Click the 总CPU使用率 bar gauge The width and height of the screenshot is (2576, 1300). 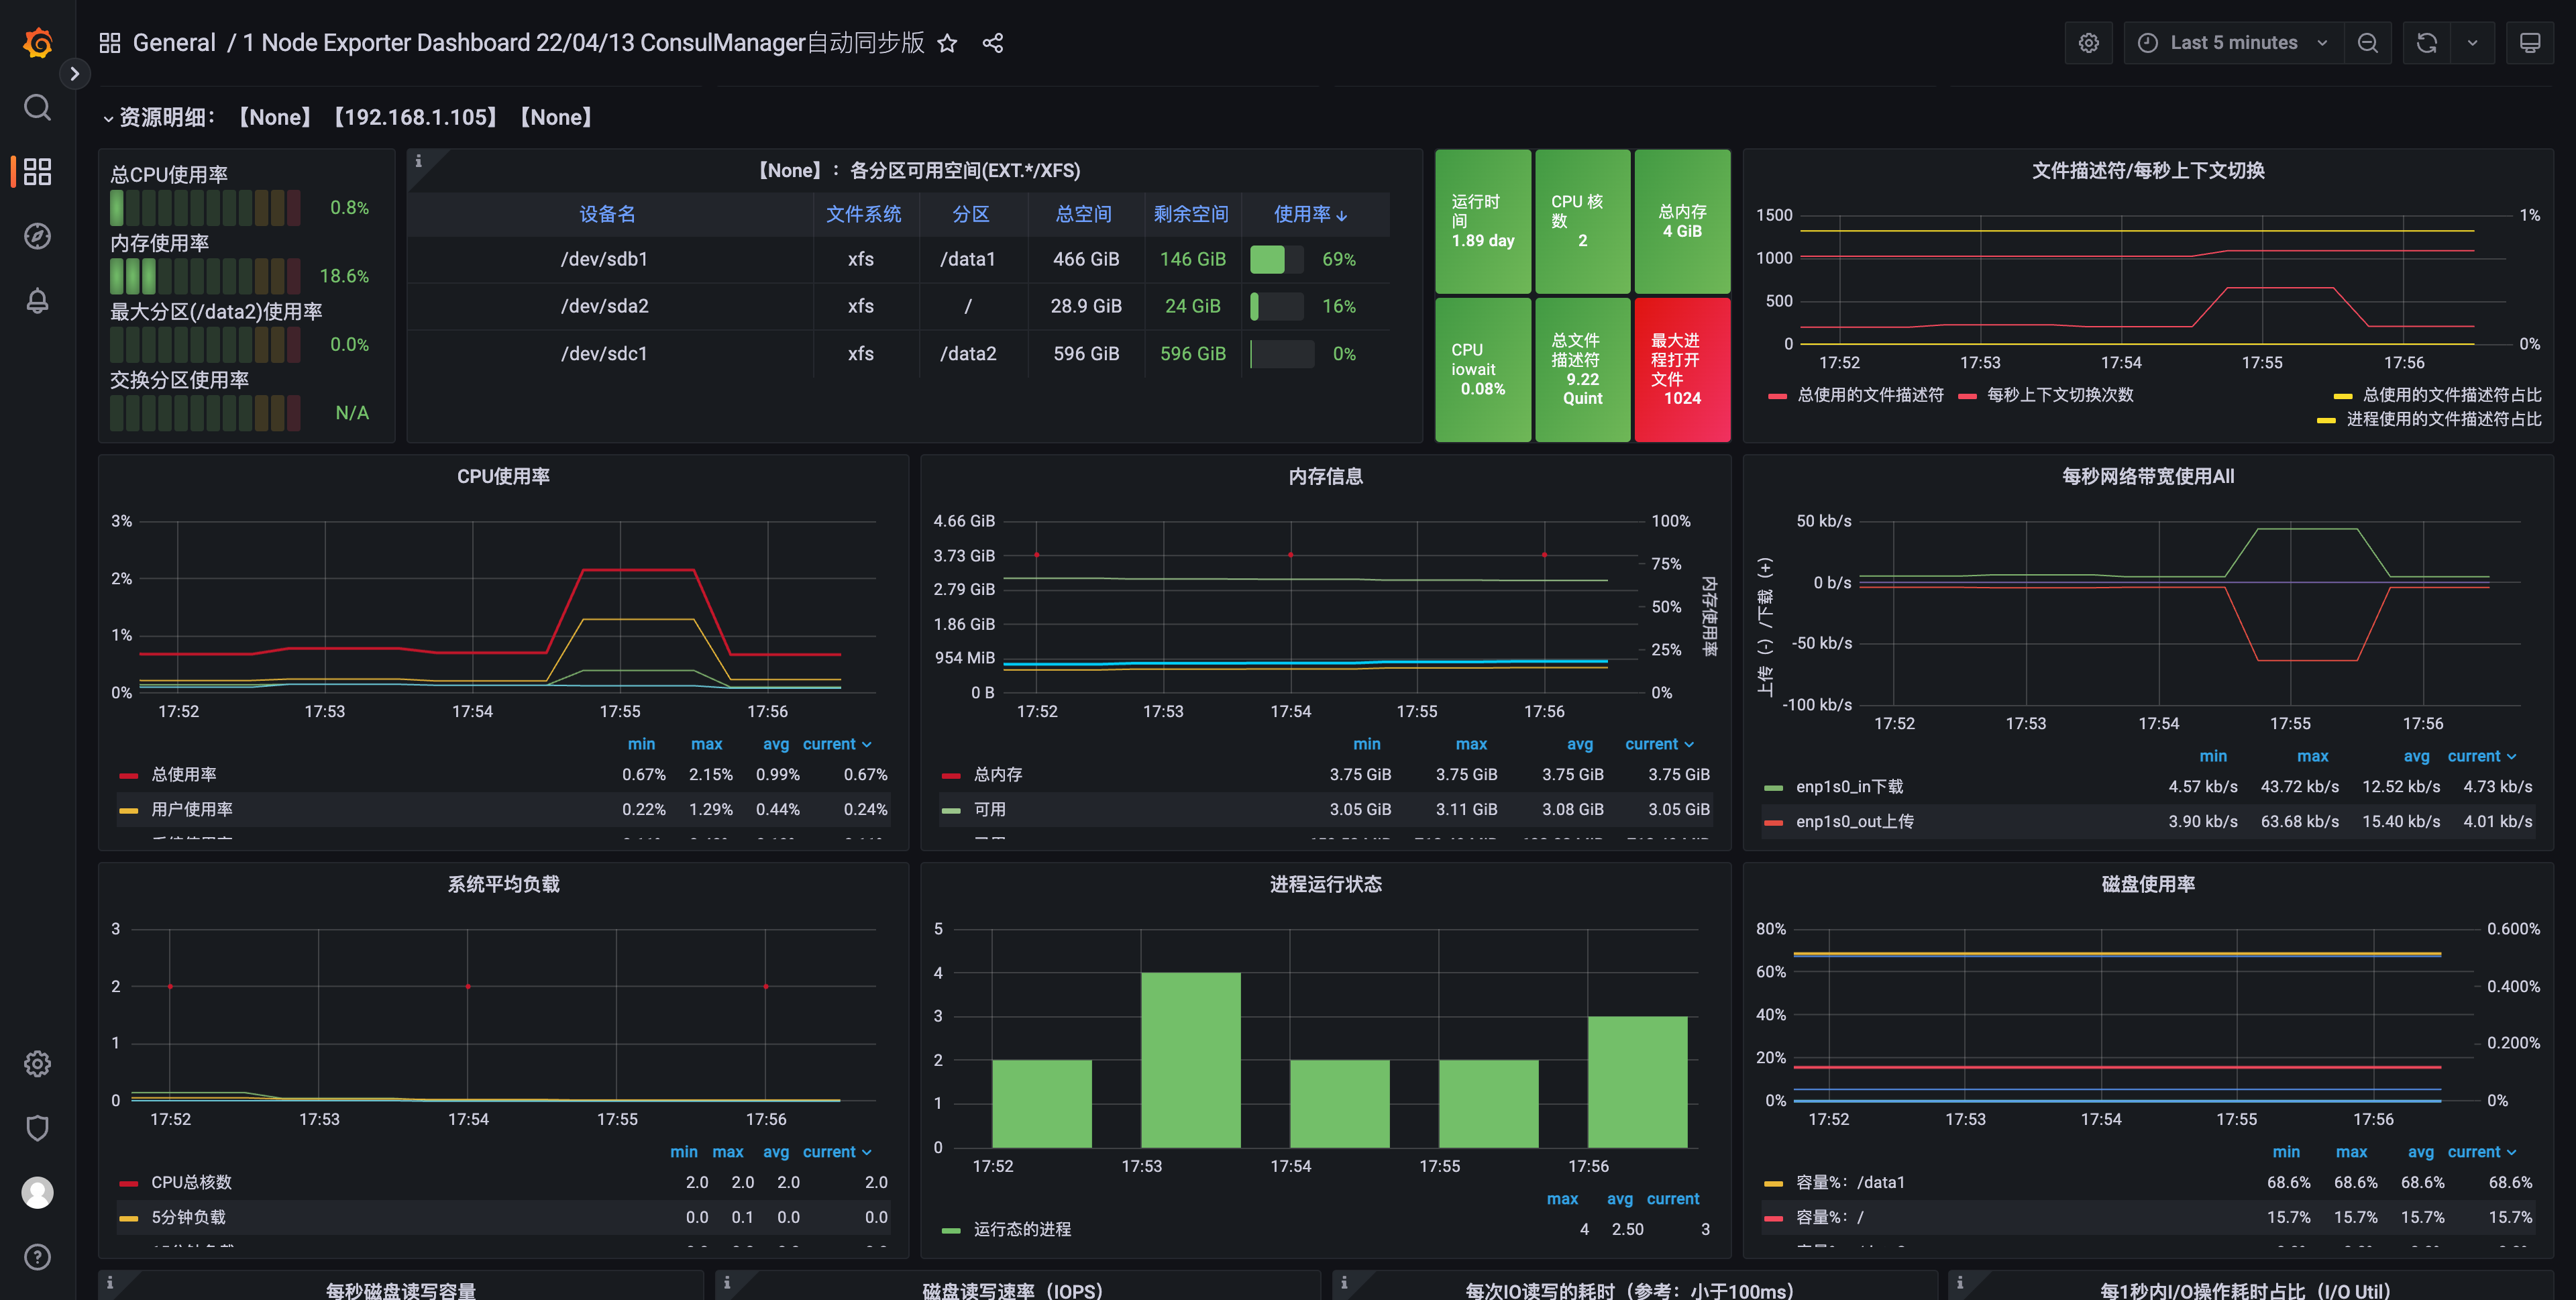pos(205,208)
